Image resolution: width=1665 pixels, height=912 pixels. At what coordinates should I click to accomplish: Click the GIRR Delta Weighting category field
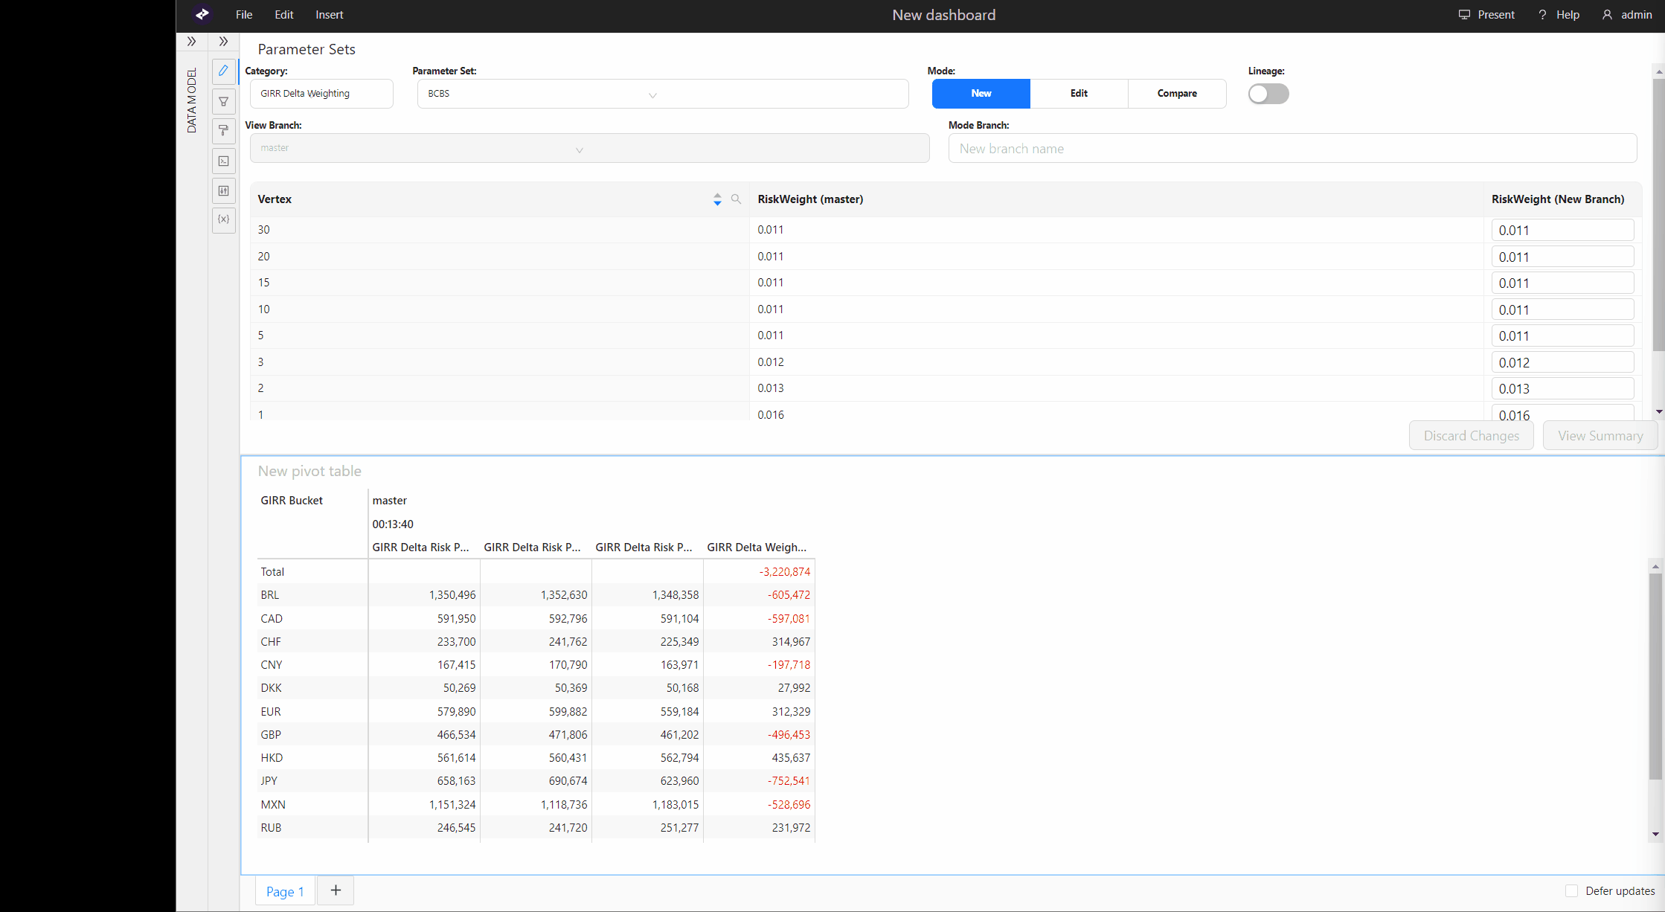click(321, 94)
